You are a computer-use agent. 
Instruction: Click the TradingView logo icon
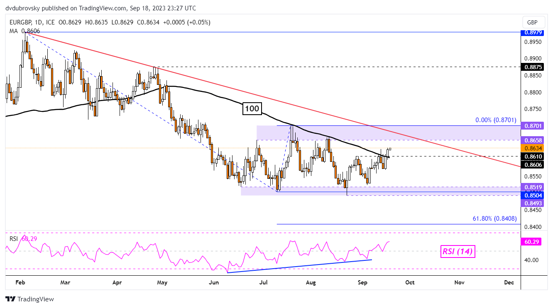[x=10, y=299]
